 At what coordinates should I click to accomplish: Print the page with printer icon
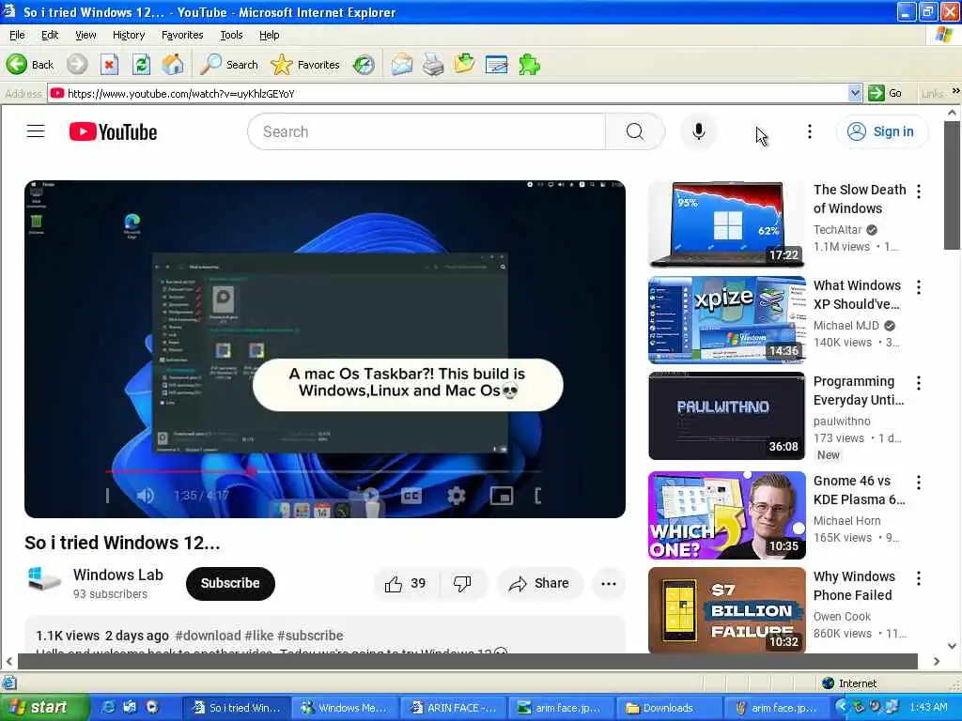coord(433,65)
